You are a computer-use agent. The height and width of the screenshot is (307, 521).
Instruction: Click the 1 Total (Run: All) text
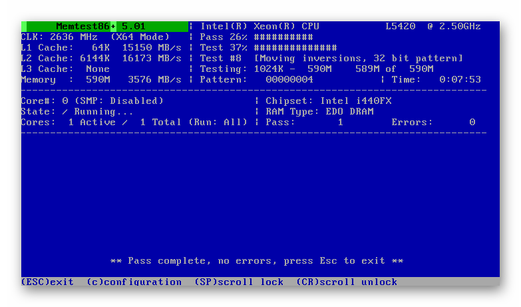[194, 122]
